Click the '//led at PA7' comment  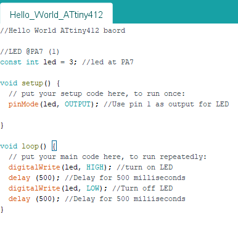pyautogui.click(x=108, y=62)
